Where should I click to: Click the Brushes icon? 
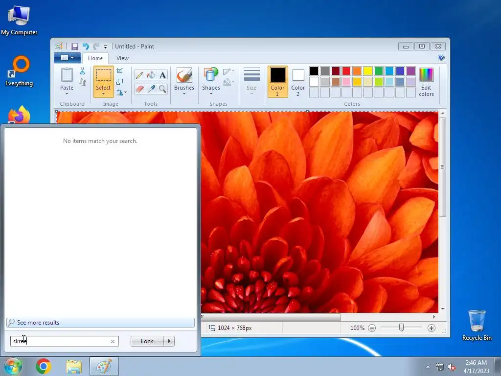pyautogui.click(x=184, y=75)
